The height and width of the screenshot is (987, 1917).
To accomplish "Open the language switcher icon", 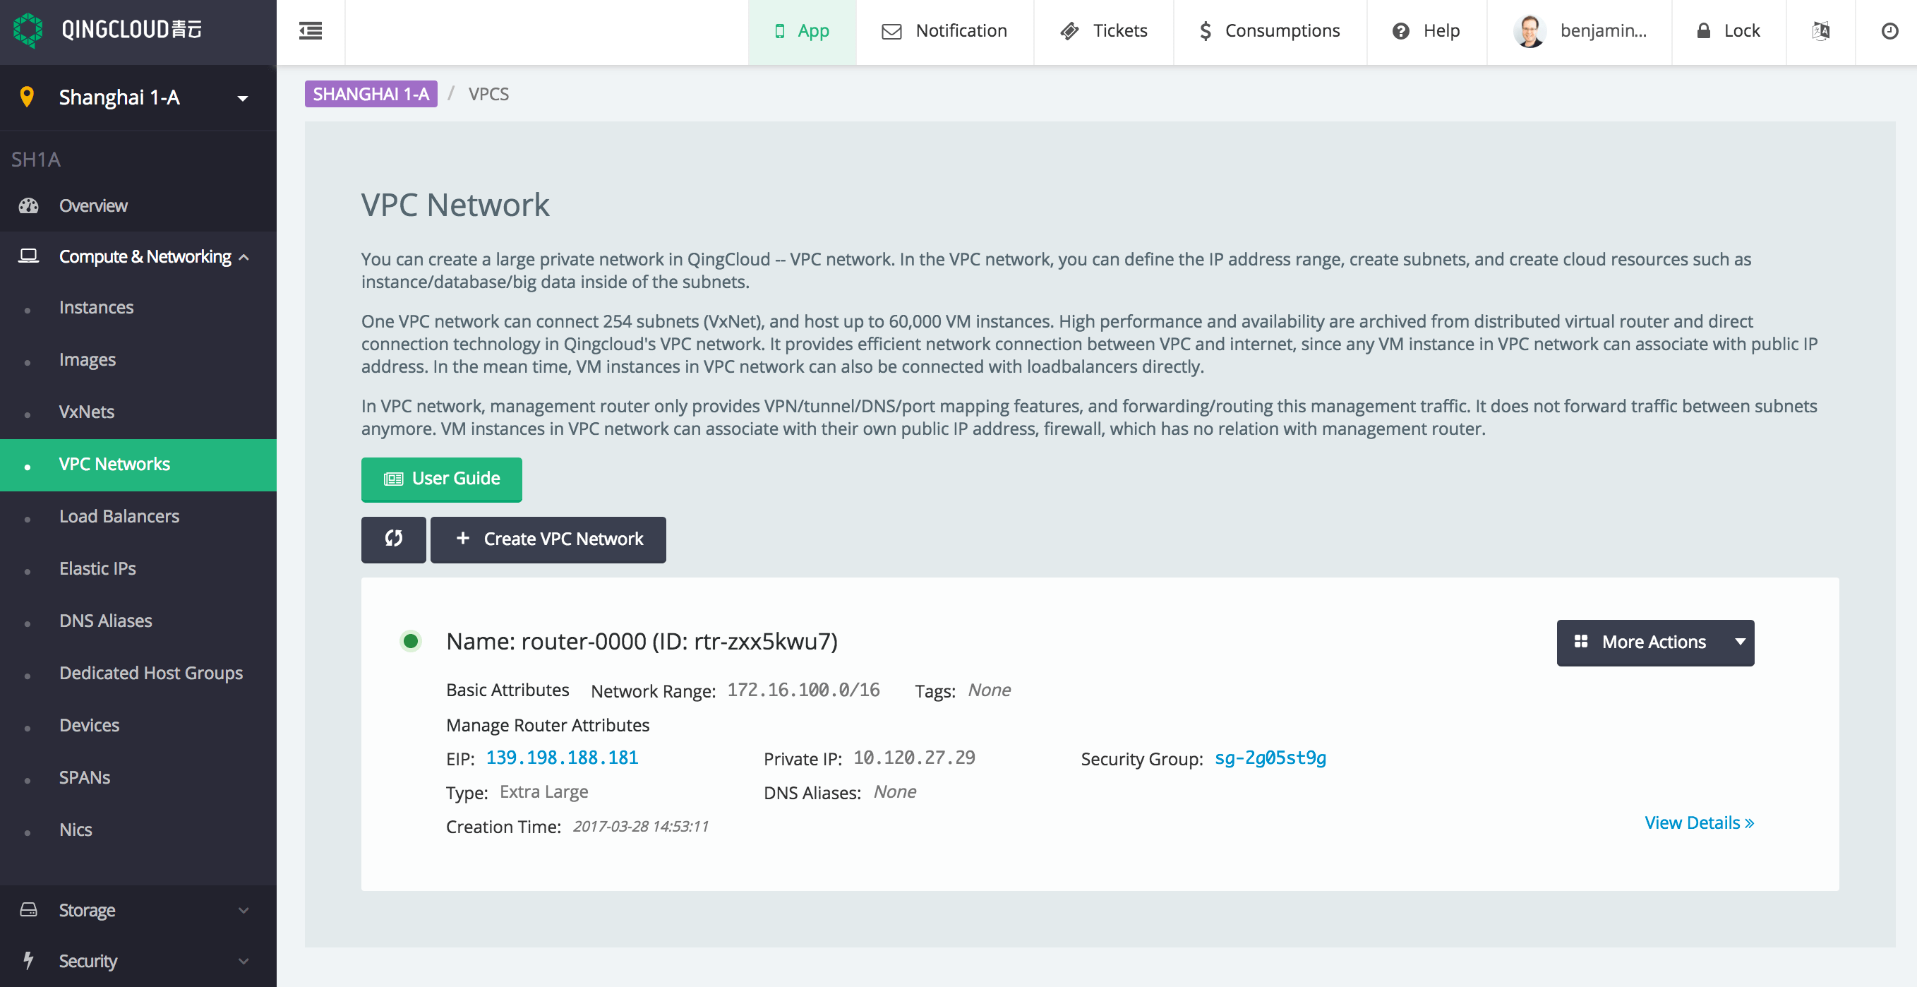I will coord(1821,31).
